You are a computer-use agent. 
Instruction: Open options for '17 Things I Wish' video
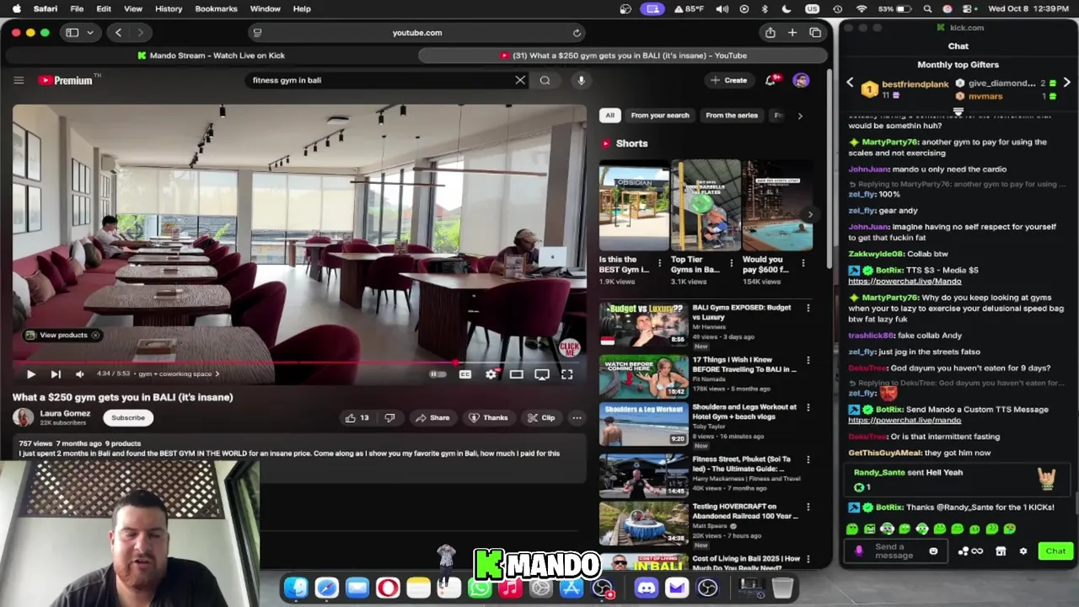[x=808, y=361]
